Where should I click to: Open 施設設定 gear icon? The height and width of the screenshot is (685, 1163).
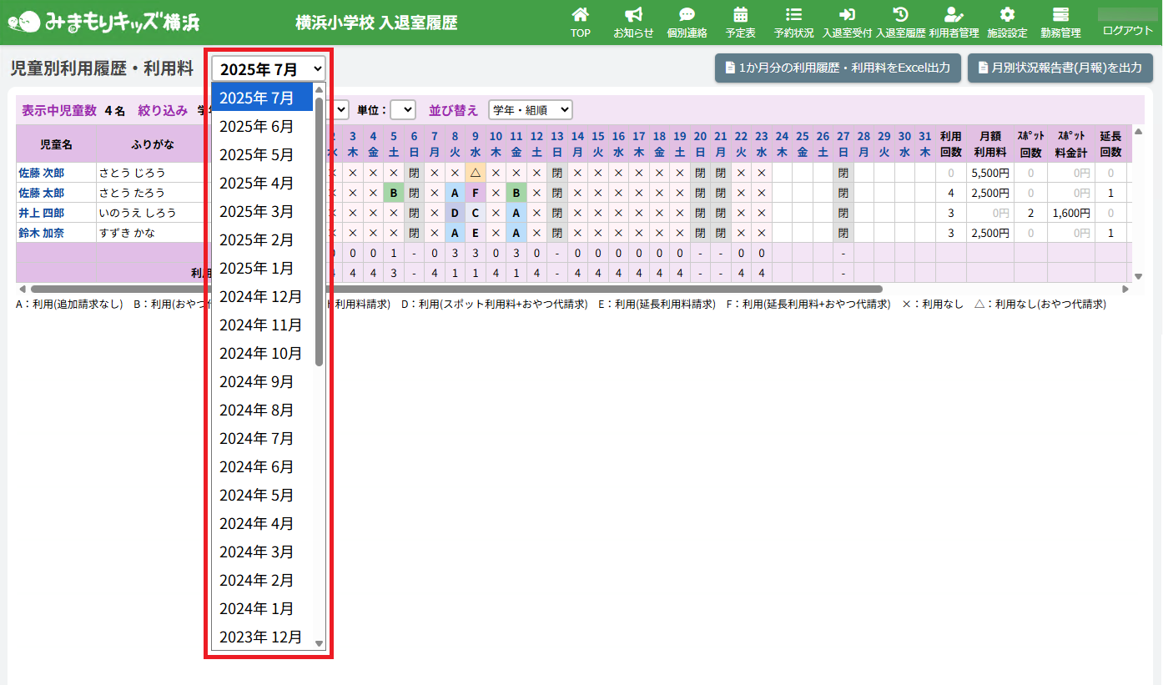(x=1007, y=23)
